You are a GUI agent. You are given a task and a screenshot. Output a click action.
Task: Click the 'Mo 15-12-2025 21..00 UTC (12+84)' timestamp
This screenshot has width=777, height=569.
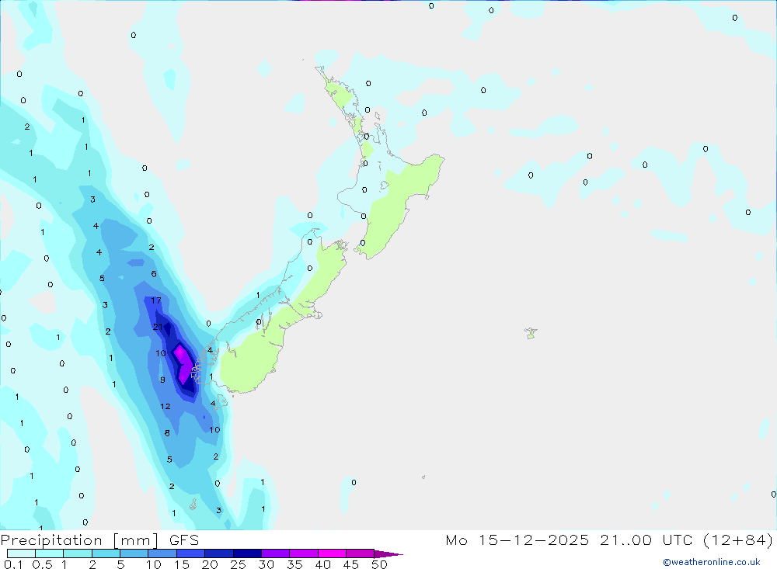609,540
